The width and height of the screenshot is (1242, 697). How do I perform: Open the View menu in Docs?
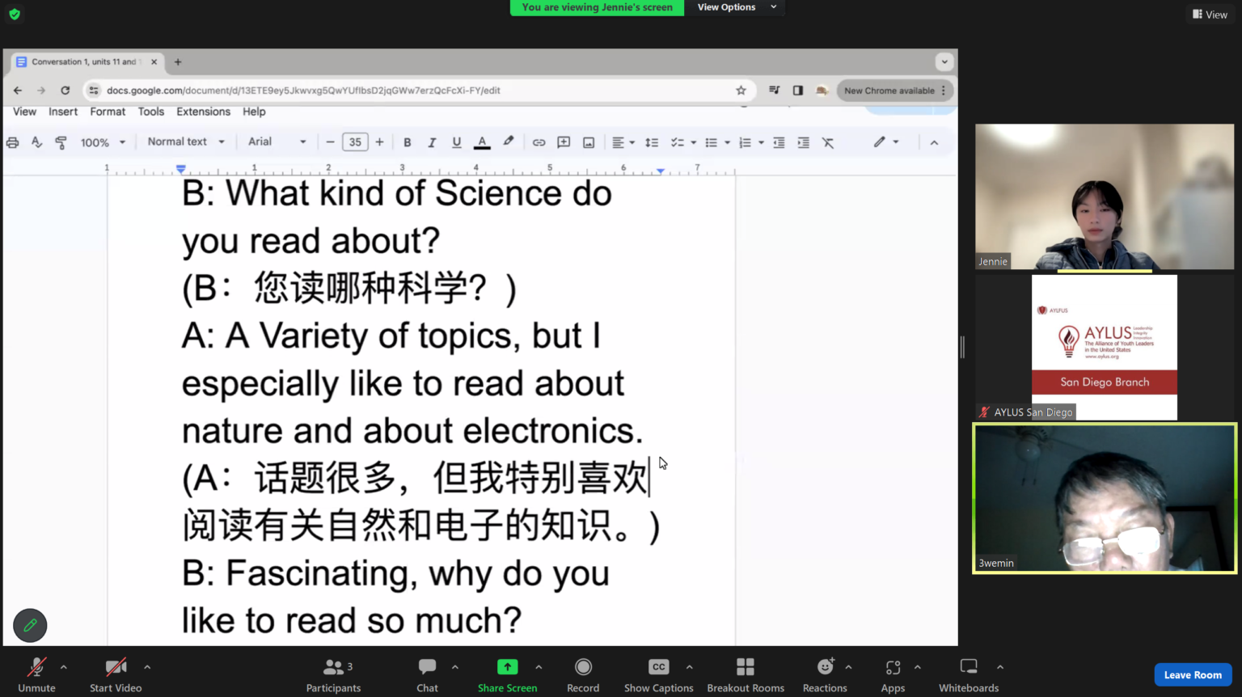24,112
